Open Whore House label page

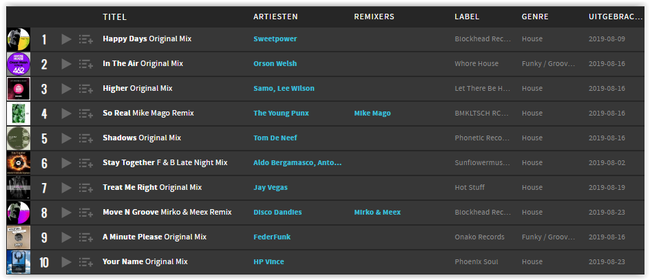476,64
